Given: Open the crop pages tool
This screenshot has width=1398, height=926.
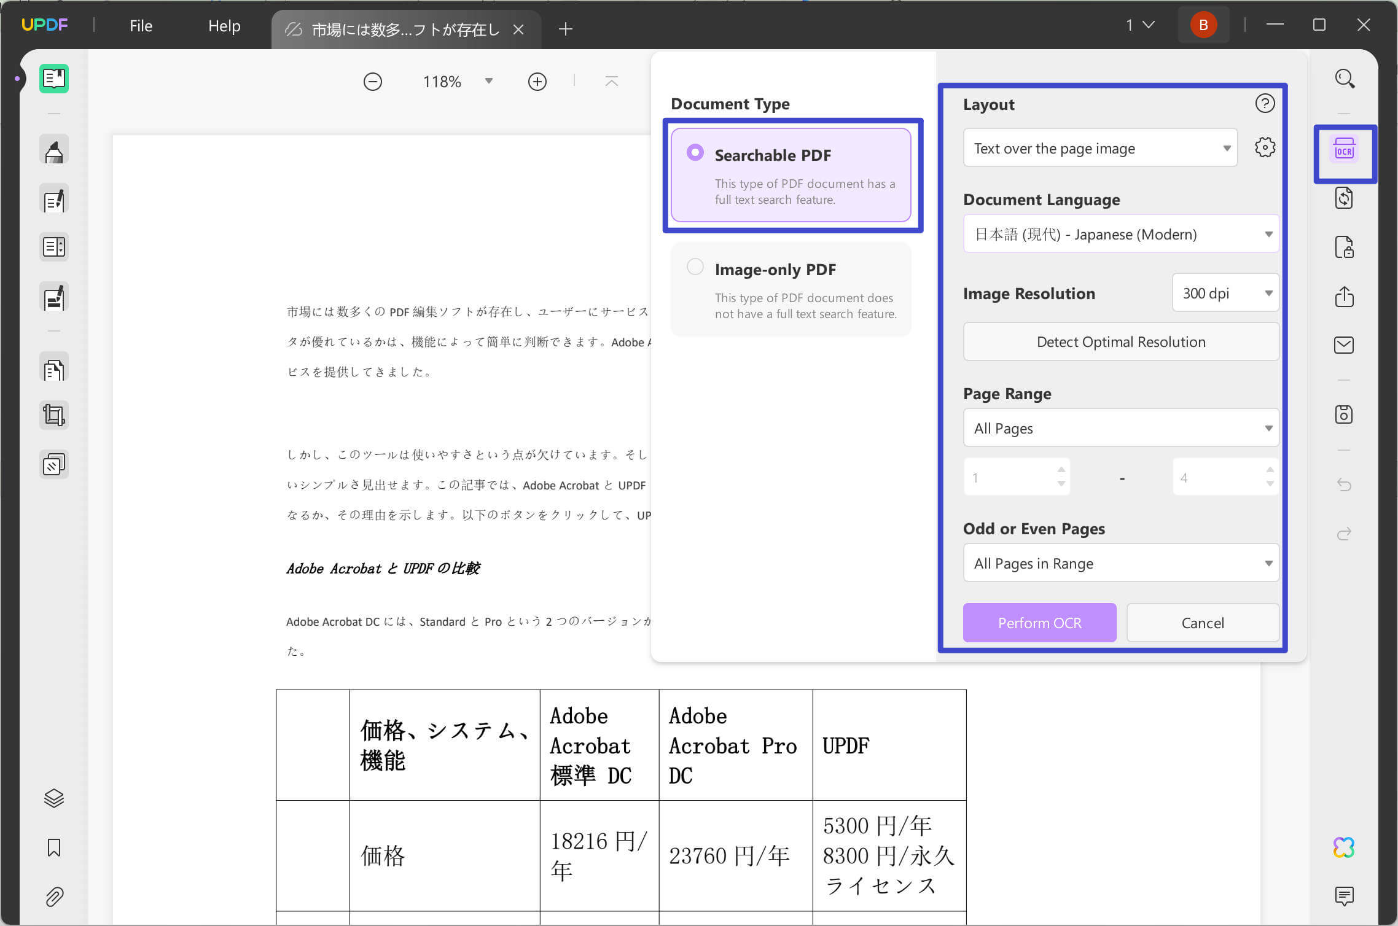Looking at the screenshot, I should click(54, 414).
